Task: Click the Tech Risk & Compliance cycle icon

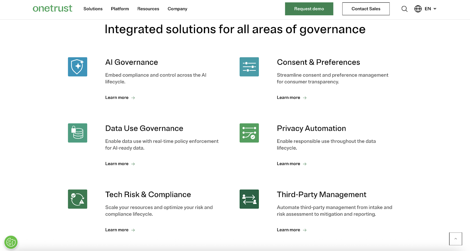Action: click(x=78, y=199)
